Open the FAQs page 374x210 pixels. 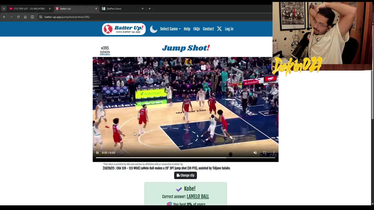[x=197, y=29]
